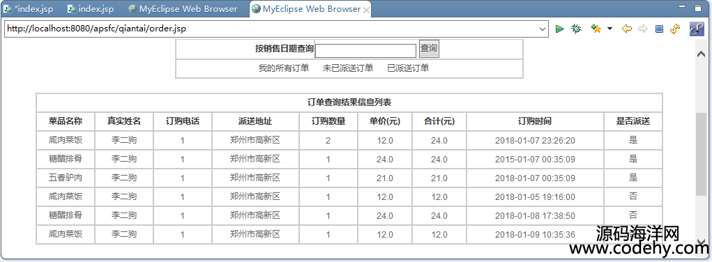The width and height of the screenshot is (712, 262).
Task: Click the 订购数量 column header
Action: click(328, 121)
